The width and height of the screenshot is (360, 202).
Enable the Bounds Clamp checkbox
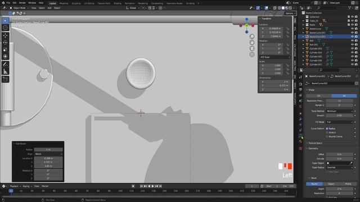point(327,136)
